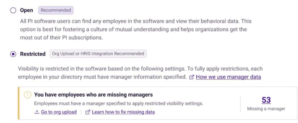Follow the Go to org upload link
This screenshot has height=123, width=298.
[x=58, y=112]
